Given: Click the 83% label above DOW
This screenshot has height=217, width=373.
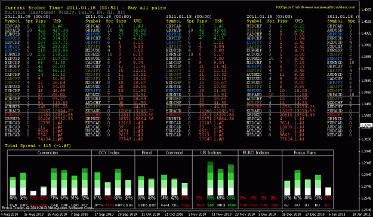Looking at the screenshot, I should (231, 198).
